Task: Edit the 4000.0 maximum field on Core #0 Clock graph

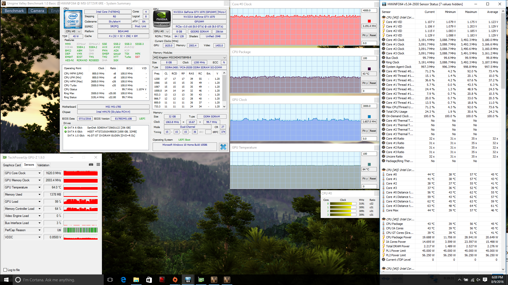Action: (x=369, y=11)
